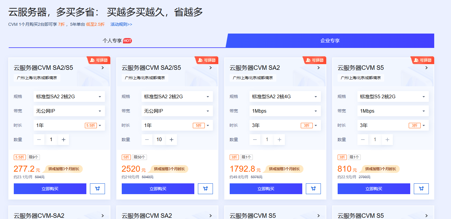Click minus button on the 1792.8元 card

(x=255, y=140)
